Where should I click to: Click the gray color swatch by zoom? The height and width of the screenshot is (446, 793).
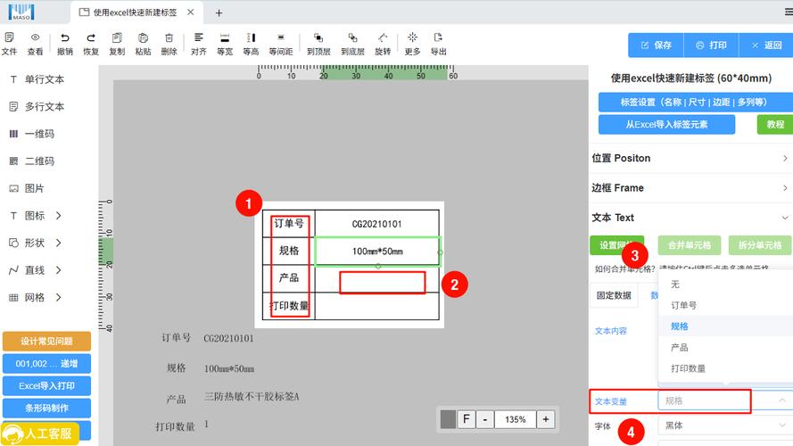coord(448,419)
